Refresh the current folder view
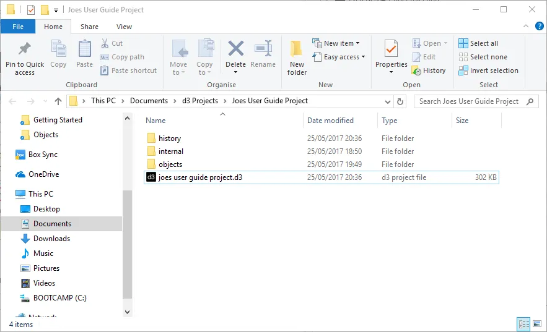Screen dimensions: 547x332 coord(400,101)
